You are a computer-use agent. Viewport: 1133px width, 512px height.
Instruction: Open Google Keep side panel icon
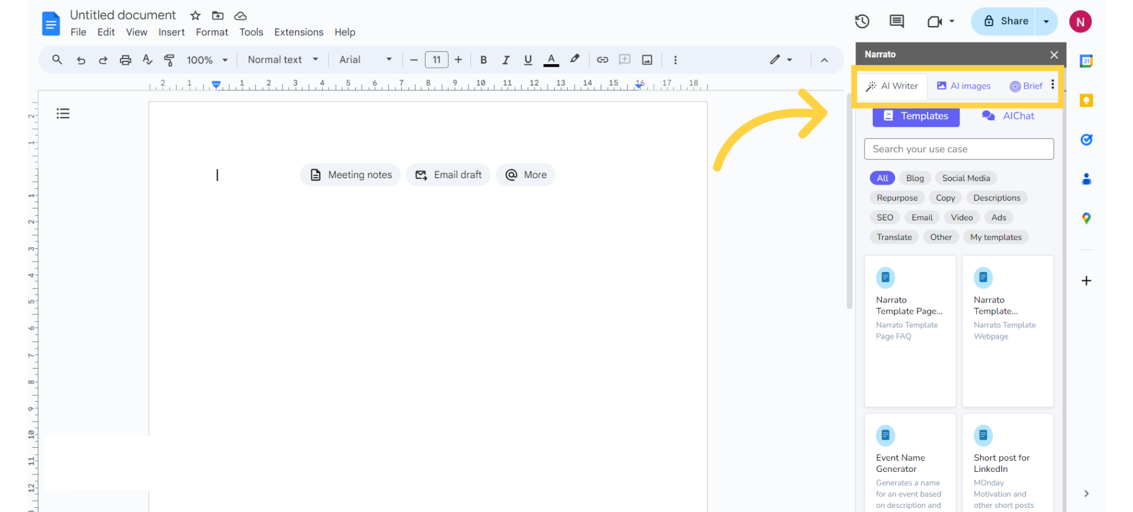point(1086,100)
